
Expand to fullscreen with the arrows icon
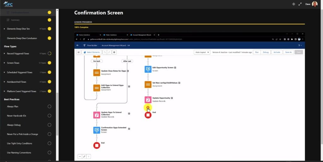tap(300, 4)
